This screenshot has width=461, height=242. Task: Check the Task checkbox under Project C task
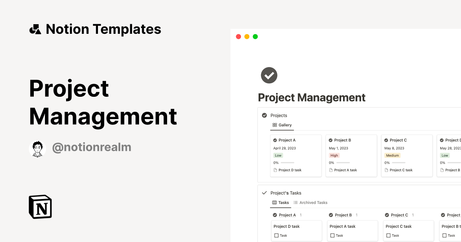tap(388, 235)
